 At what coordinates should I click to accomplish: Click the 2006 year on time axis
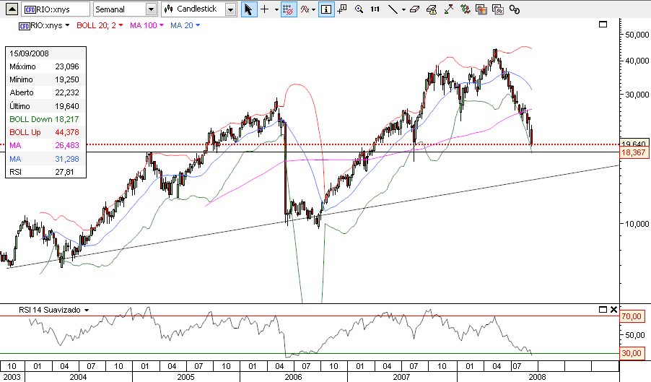coord(293,377)
